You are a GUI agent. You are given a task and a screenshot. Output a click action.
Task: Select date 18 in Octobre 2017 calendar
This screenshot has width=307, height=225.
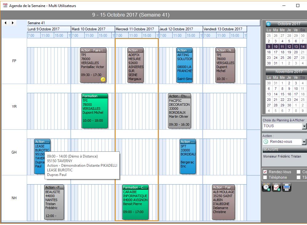pyautogui.click(x=282, y=52)
